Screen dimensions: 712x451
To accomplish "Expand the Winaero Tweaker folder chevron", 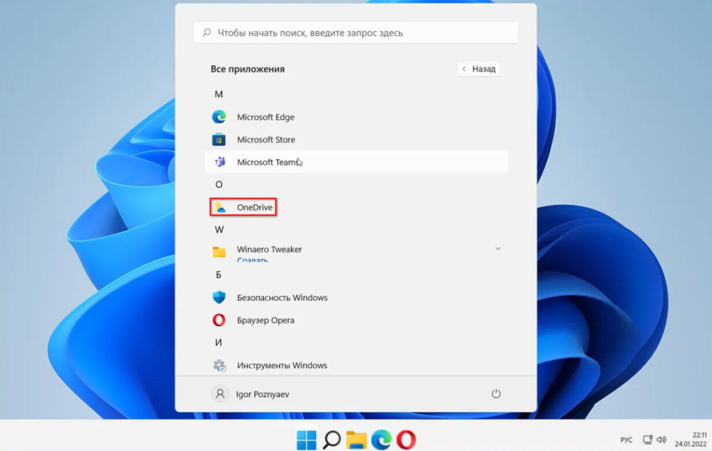I will click(x=498, y=249).
